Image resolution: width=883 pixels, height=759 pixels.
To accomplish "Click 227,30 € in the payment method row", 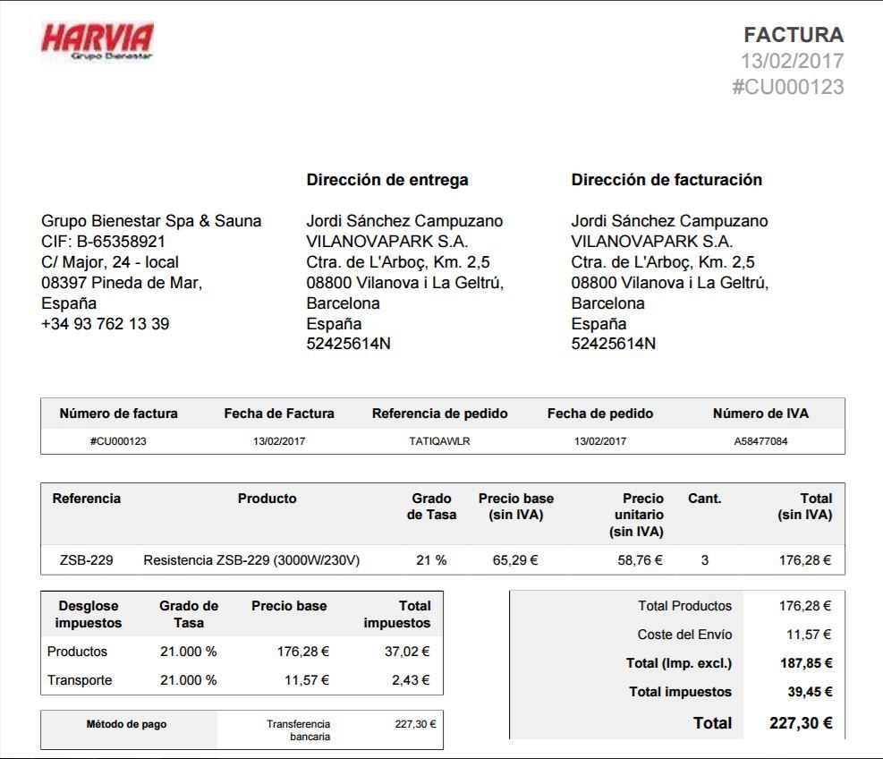I will click(x=416, y=724).
